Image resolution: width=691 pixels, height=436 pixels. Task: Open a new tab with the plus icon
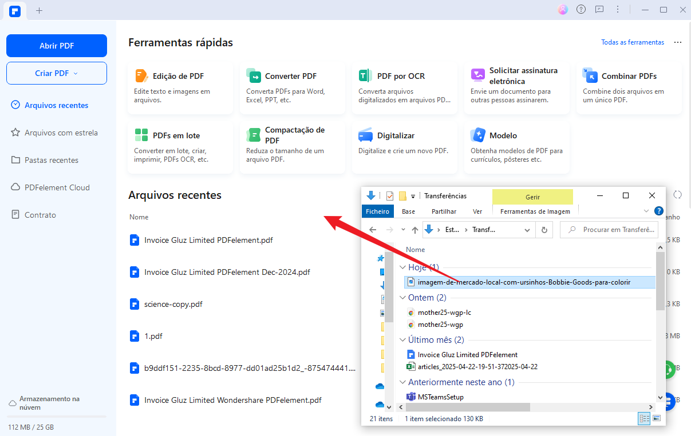[x=39, y=10]
